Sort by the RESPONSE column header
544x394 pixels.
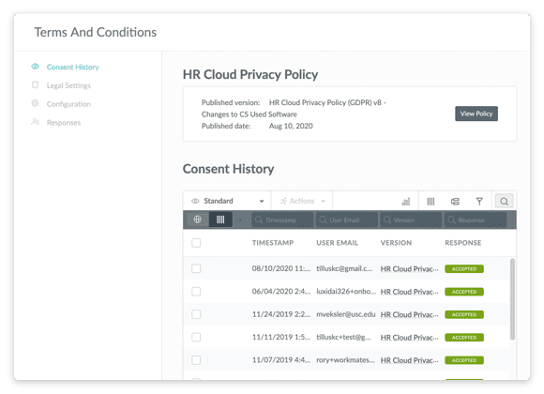click(462, 243)
